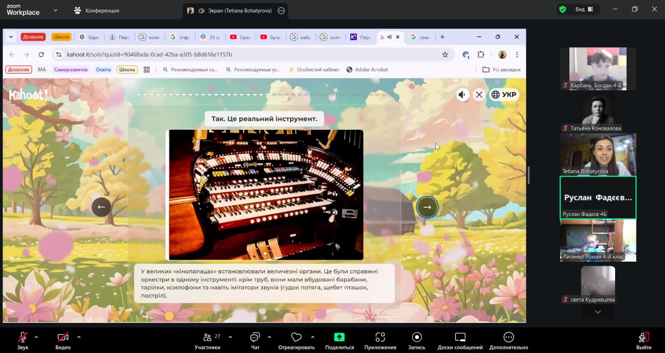Click the React heart icon
Viewport: 665px width, 353px height.
(296, 337)
